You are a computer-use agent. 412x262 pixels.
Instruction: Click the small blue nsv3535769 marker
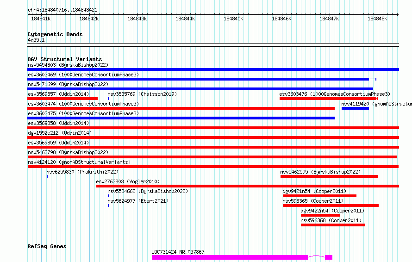pos(108,99)
